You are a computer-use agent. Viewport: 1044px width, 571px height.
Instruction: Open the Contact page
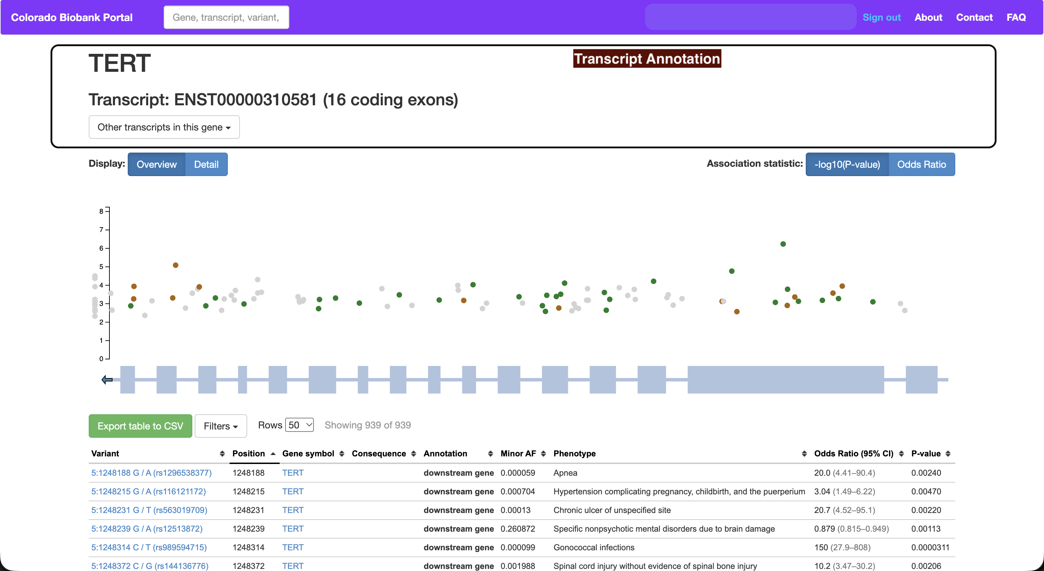point(974,17)
